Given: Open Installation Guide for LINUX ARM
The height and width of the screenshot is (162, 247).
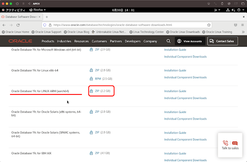Looking at the screenshot, I should (x=175, y=91).
